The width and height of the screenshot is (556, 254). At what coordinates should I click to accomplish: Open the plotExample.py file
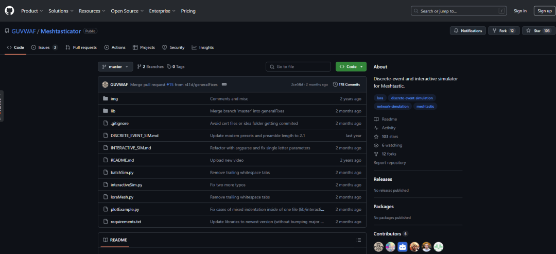click(125, 209)
